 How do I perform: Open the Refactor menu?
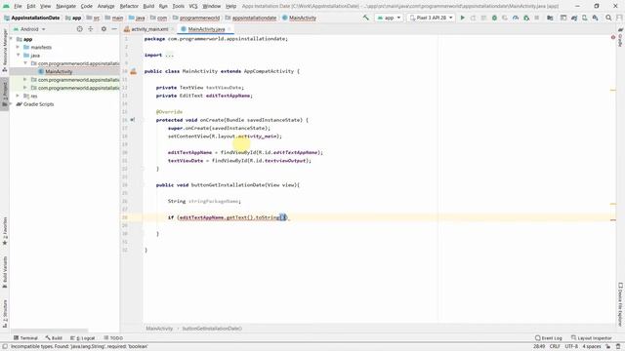click(x=129, y=6)
